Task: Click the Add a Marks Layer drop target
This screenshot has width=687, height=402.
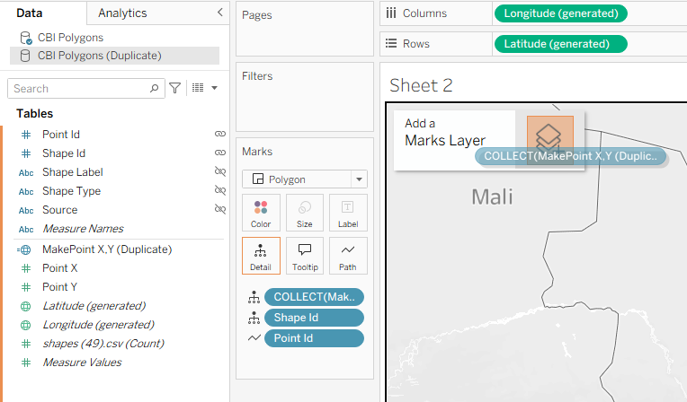Action: 549,140
